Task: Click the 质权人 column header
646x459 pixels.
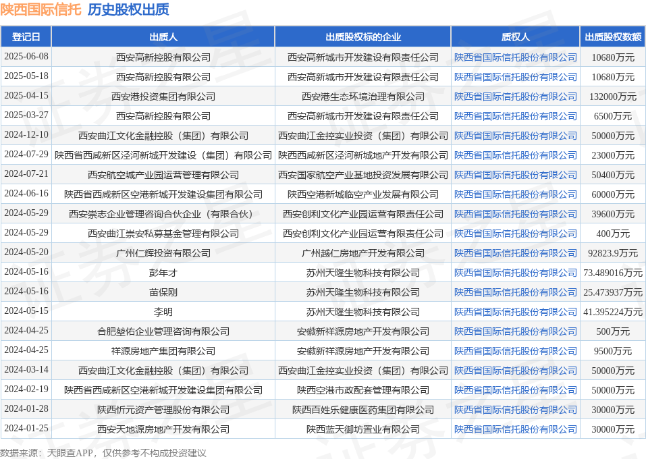Action: (516, 37)
